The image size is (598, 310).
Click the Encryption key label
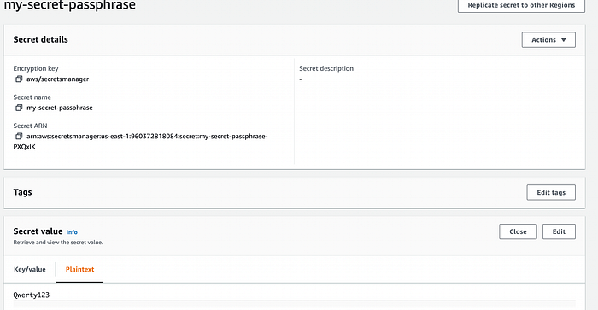pyautogui.click(x=36, y=68)
